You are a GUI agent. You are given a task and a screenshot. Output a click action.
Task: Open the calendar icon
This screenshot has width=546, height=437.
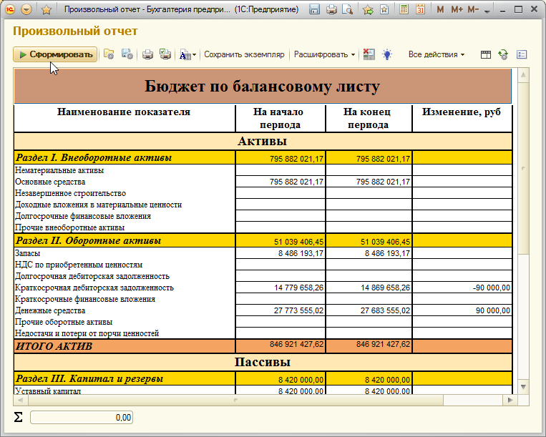click(421, 9)
